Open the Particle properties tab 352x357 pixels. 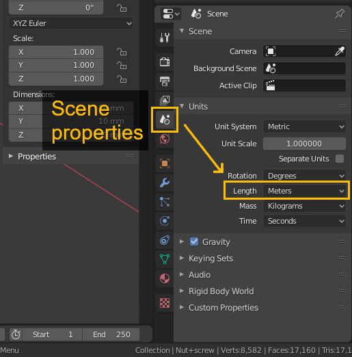point(165,202)
